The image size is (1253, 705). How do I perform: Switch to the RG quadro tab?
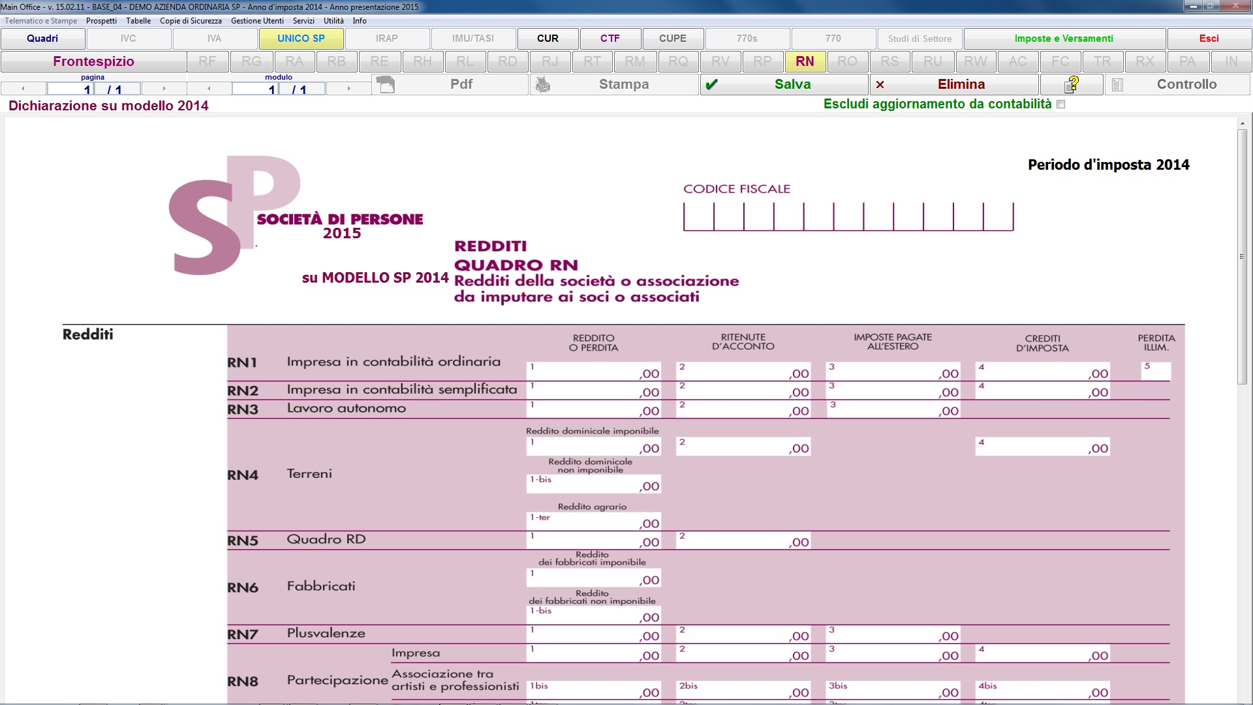click(x=251, y=61)
